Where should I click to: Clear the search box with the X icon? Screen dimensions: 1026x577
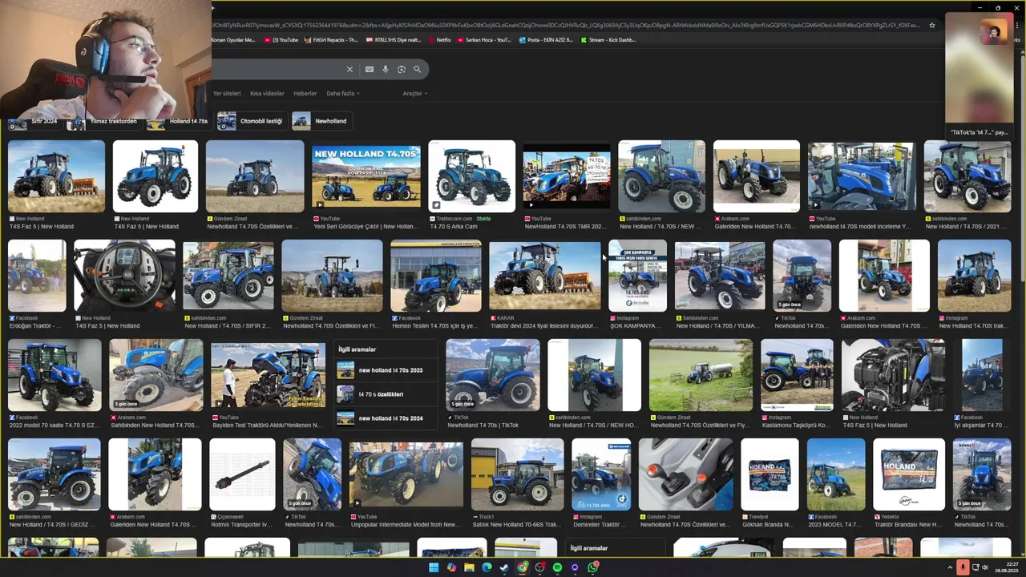(x=349, y=70)
